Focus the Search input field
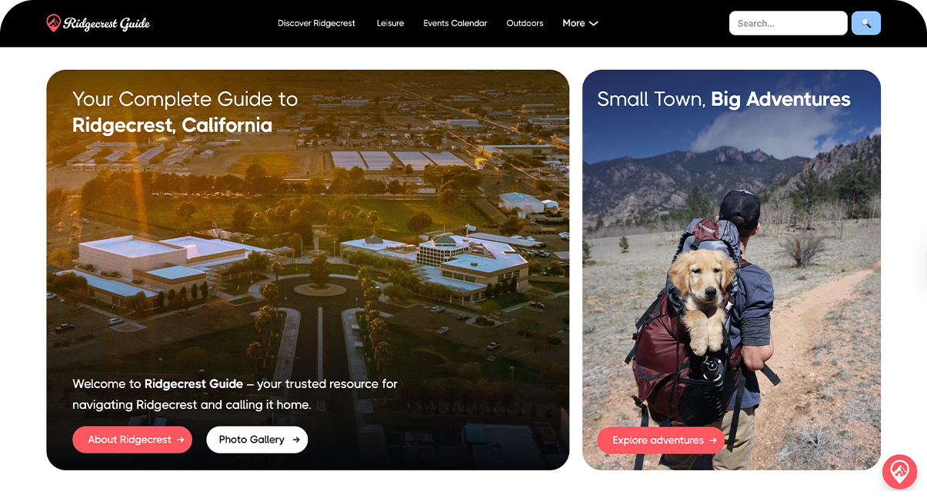 point(788,23)
